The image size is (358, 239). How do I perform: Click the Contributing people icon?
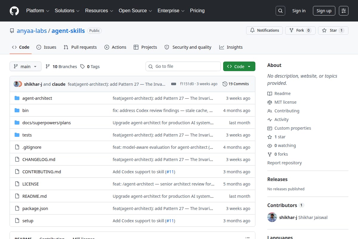coord(270,111)
